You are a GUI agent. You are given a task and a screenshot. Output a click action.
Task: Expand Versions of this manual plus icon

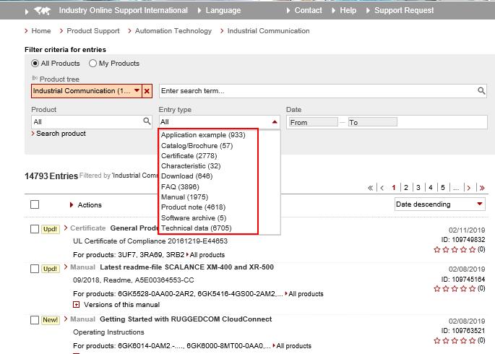point(76,304)
